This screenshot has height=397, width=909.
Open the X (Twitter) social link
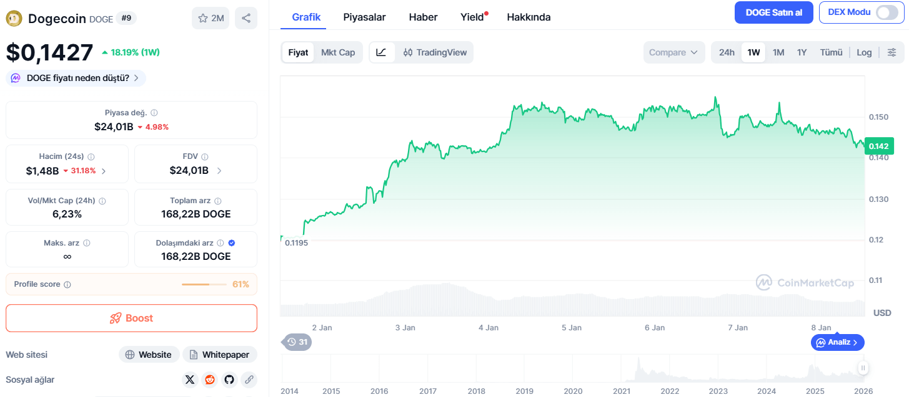(x=190, y=380)
